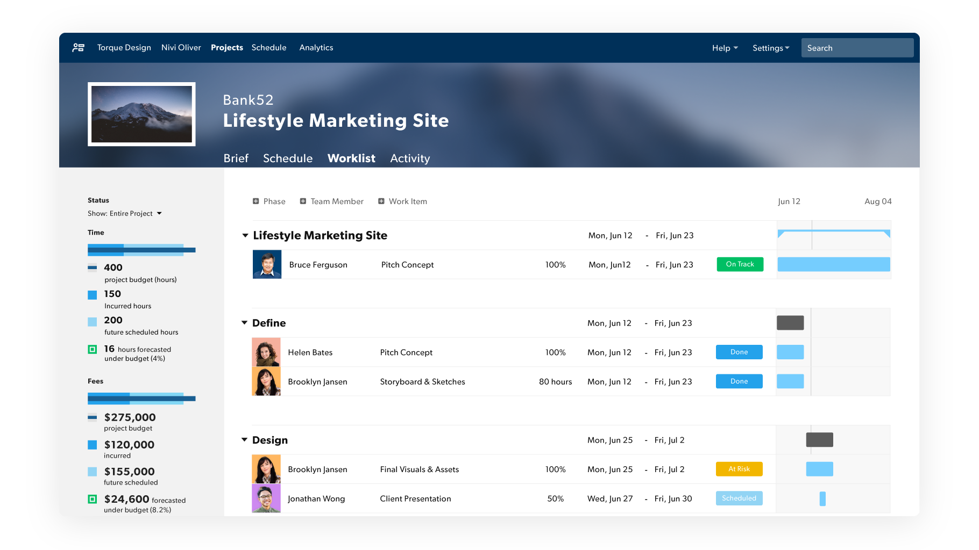979x550 pixels.
Task: Open the Show: Entire Project dropdown
Action: tap(125, 213)
